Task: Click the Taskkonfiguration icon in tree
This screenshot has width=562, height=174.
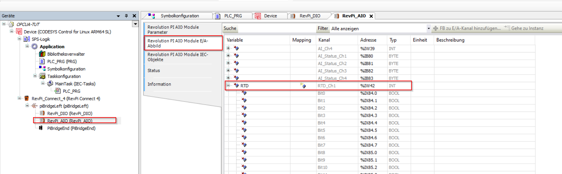Action: 42,76
